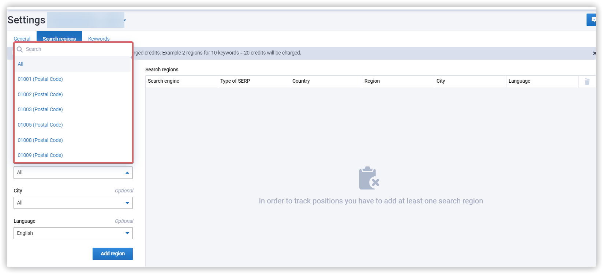Open the Language dropdown showing English
Viewport: 603px width, 274px height.
click(73, 233)
